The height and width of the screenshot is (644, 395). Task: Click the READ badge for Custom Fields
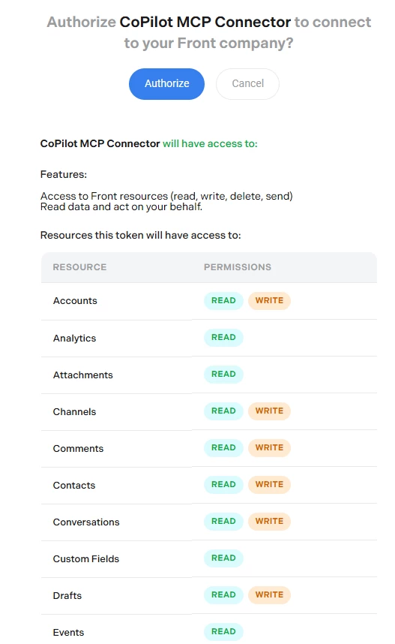[223, 558]
